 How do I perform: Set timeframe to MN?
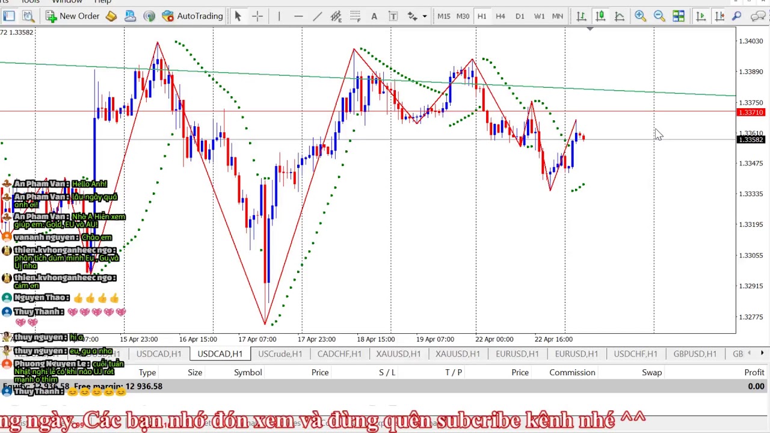click(x=558, y=16)
